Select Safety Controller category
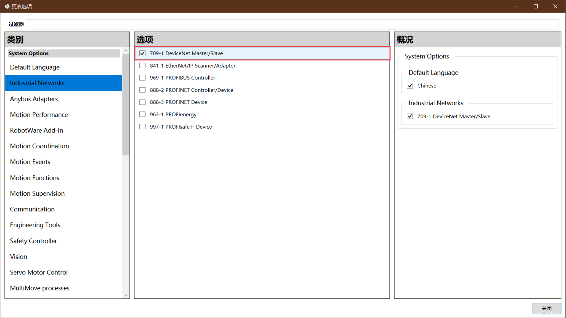The image size is (566, 318). (x=33, y=241)
